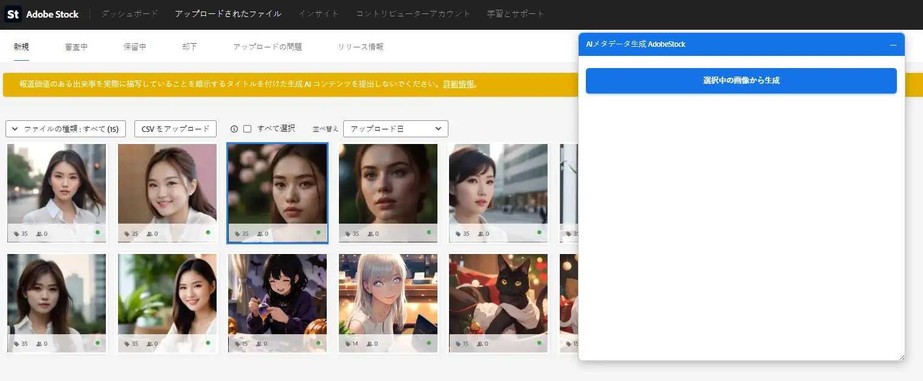The image size is (923, 381).
Task: Click green status dot on pink-background woman thumbnail
Action: 208,232
